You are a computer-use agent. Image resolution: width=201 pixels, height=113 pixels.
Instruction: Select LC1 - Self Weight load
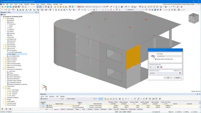(x=14, y=90)
